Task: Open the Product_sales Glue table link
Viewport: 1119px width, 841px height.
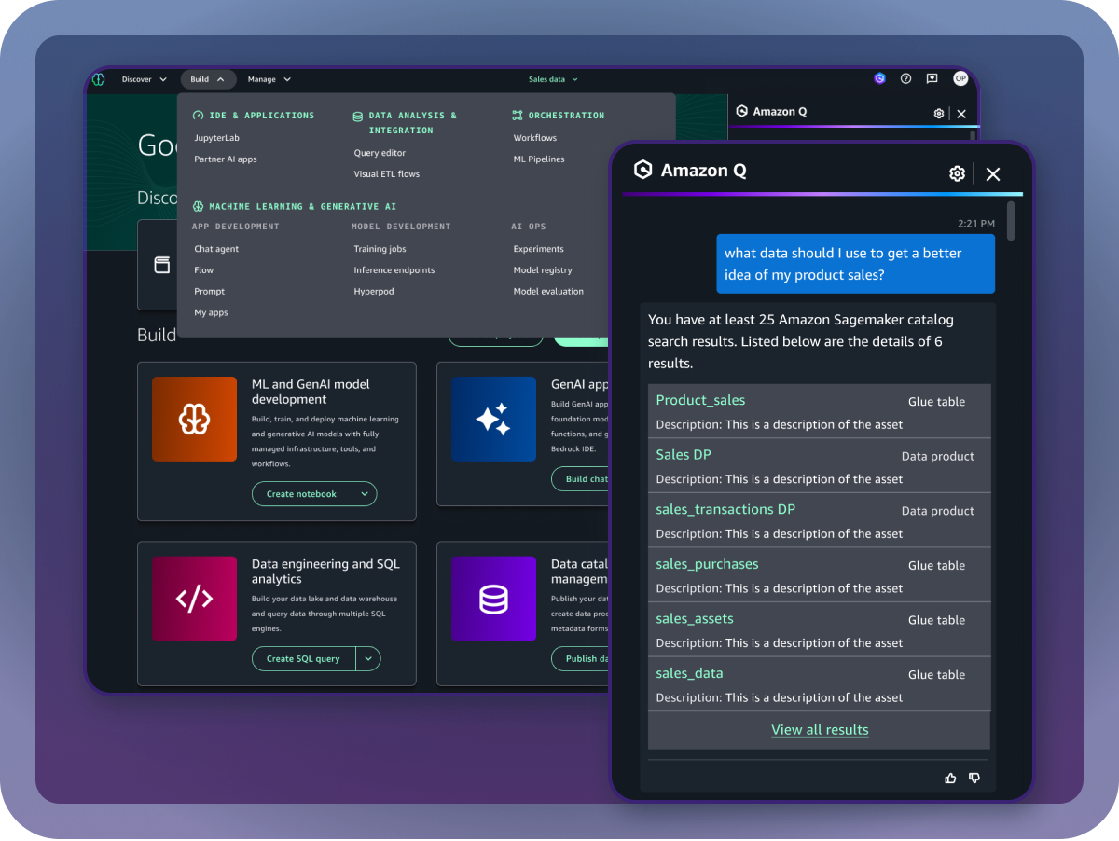Action: click(700, 400)
